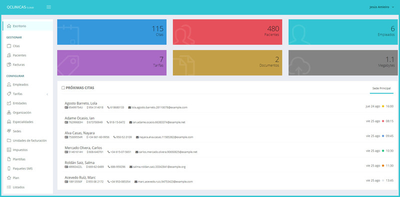Expand the Tarifas submenu chevron
Viewport: 400px width, 197px height.
[47, 94]
